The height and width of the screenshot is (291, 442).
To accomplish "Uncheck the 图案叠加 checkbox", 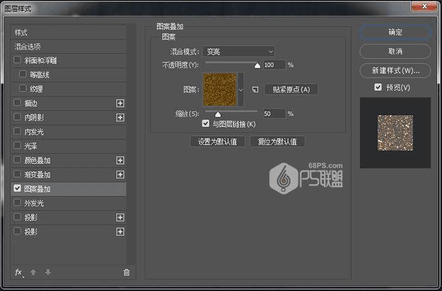I will [x=17, y=188].
